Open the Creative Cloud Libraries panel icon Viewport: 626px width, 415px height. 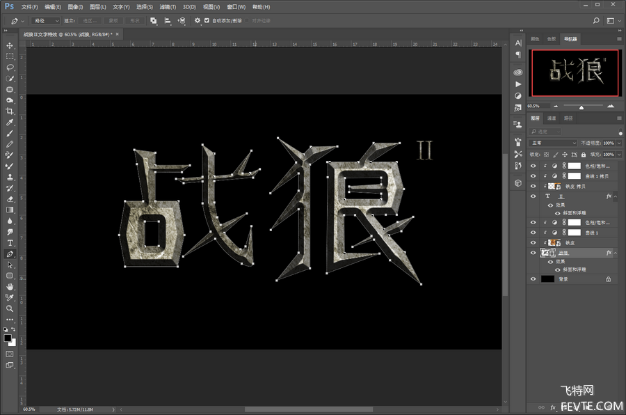click(518, 72)
